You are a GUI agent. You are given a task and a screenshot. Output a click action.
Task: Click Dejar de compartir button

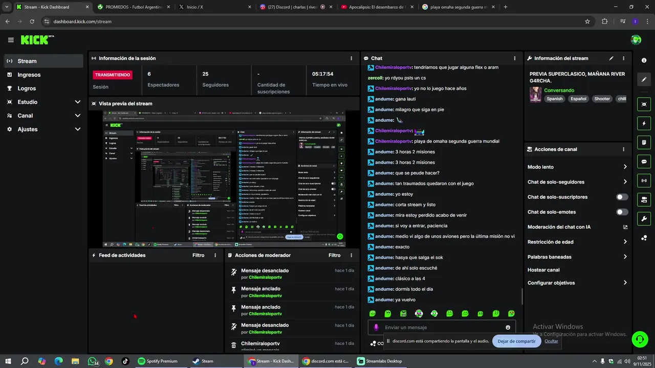pyautogui.click(x=516, y=341)
